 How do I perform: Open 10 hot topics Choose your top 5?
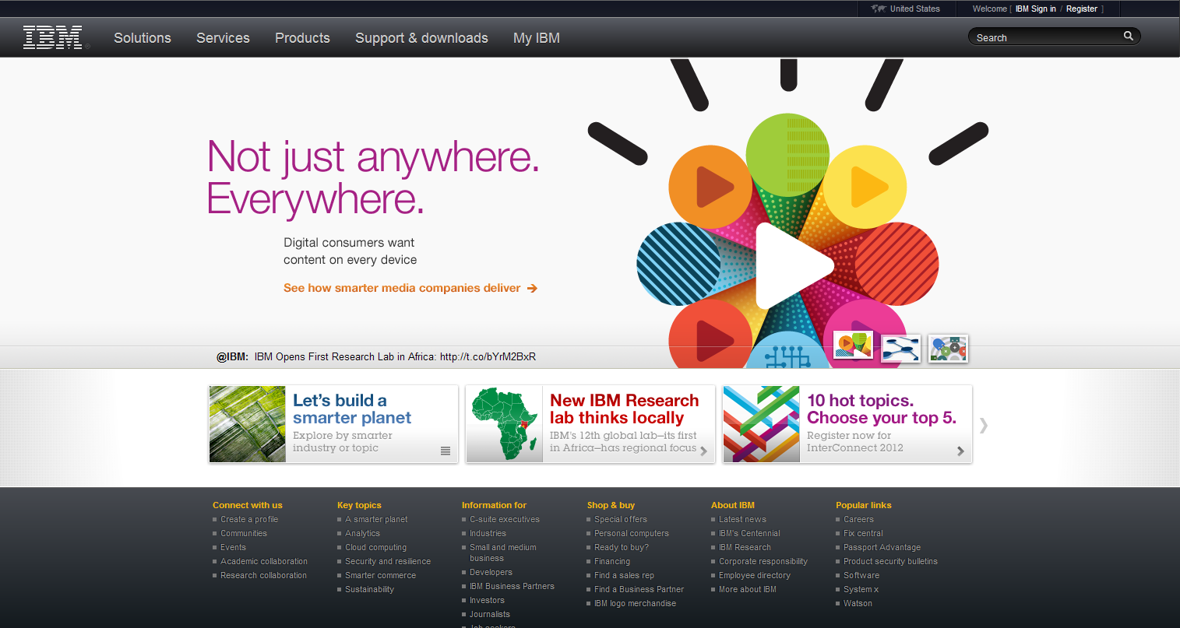click(x=882, y=409)
